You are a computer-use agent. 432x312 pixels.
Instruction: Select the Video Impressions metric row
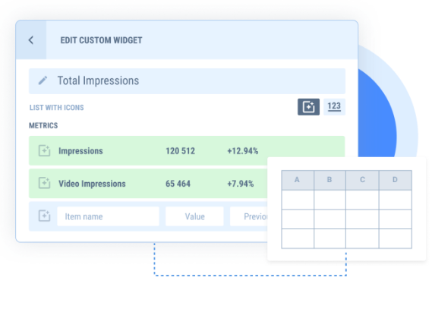pyautogui.click(x=148, y=184)
